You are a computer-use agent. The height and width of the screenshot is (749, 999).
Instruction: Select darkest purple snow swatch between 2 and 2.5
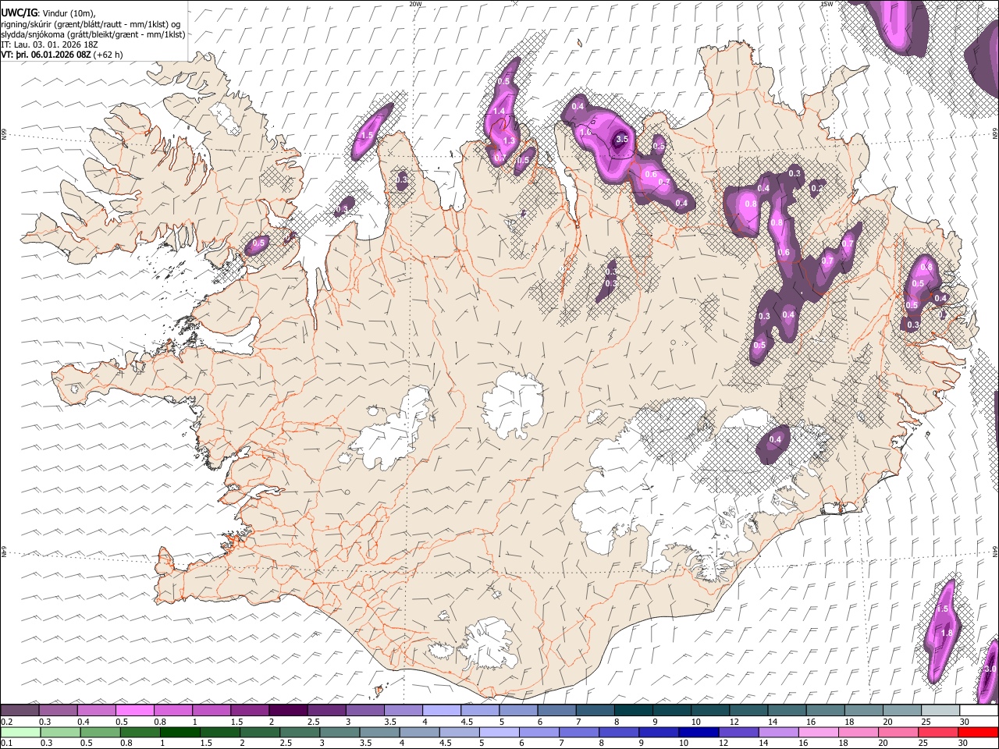[x=288, y=710]
